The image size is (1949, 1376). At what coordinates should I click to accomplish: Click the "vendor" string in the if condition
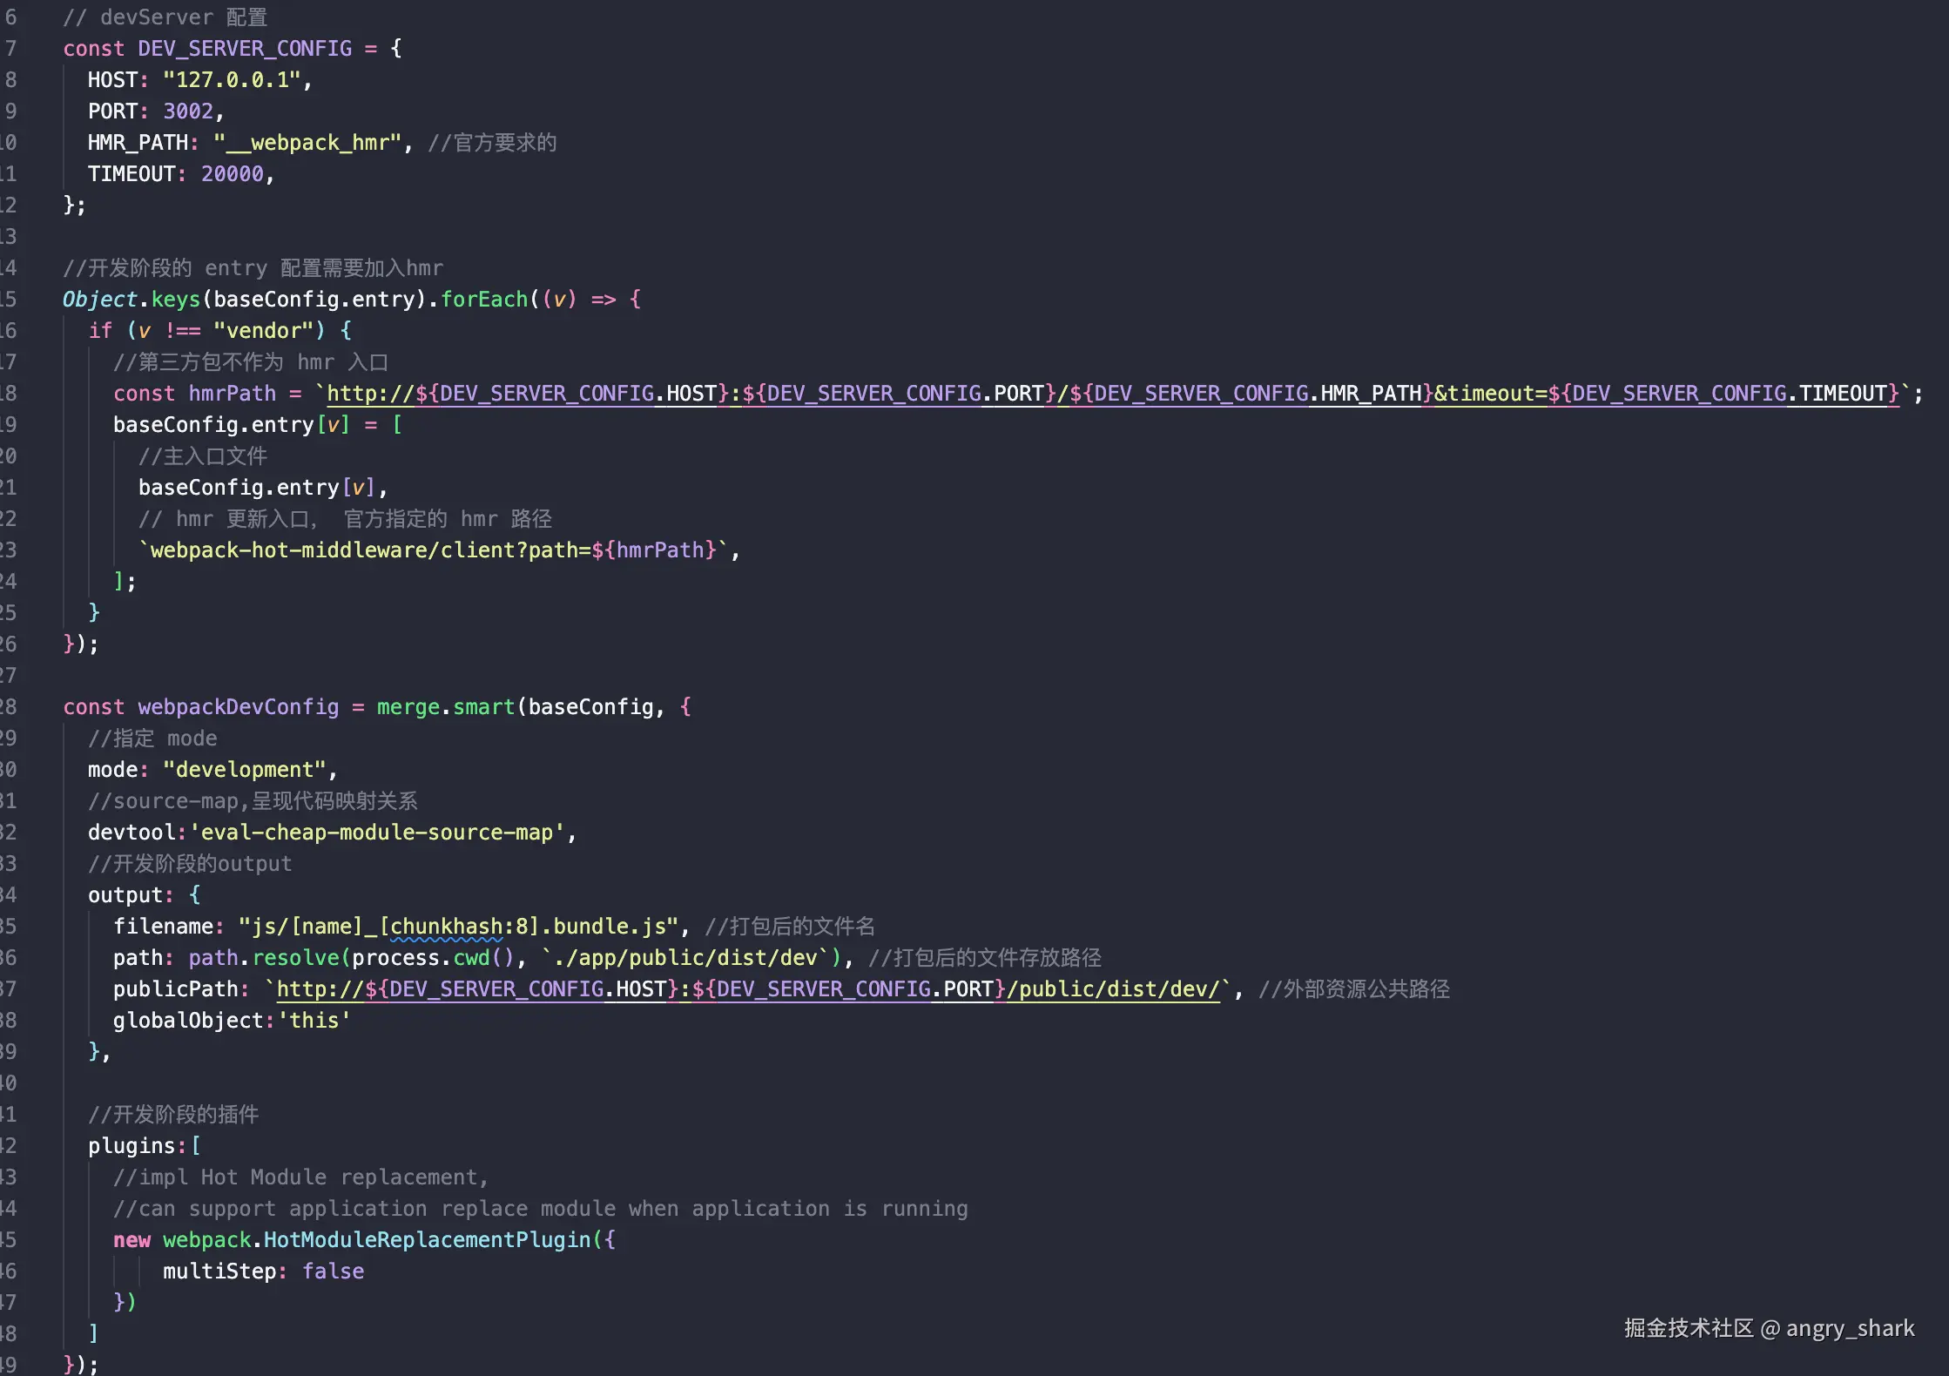(263, 331)
